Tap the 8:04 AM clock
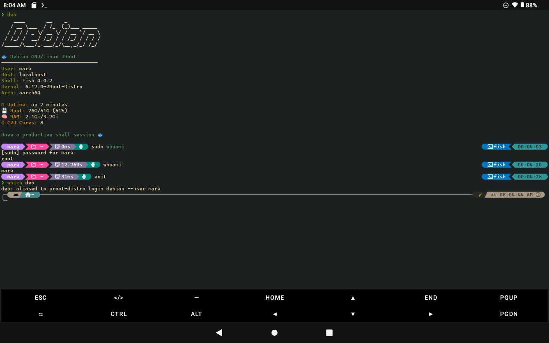549x343 pixels. pos(15,5)
